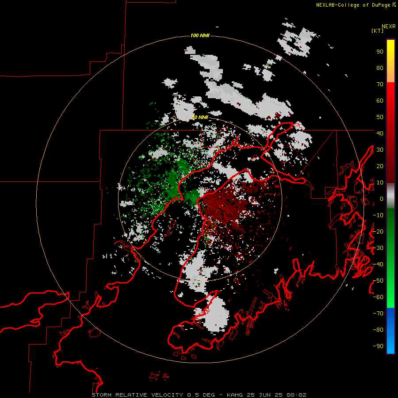Click the 80 value on the velocity scale
Viewport: 398px width, 398px height.
point(380,68)
